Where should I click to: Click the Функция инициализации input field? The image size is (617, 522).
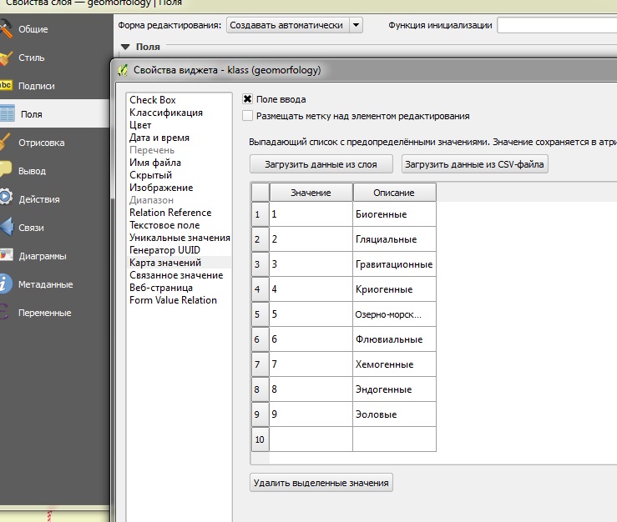(556, 25)
